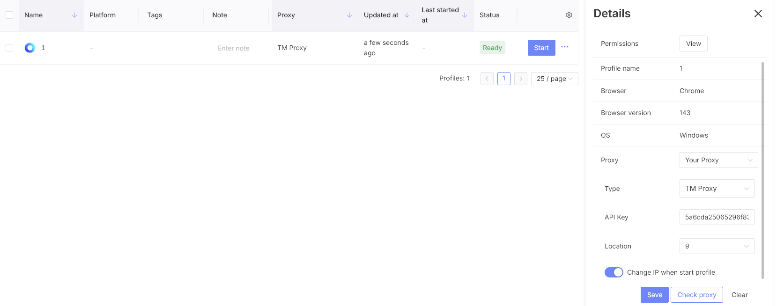Screen dimensions: 784x306
Task: Sort by Proxy column arrow
Action: tap(349, 15)
